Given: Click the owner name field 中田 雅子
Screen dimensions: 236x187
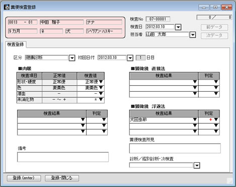Looking at the screenshot, I should (62, 22).
